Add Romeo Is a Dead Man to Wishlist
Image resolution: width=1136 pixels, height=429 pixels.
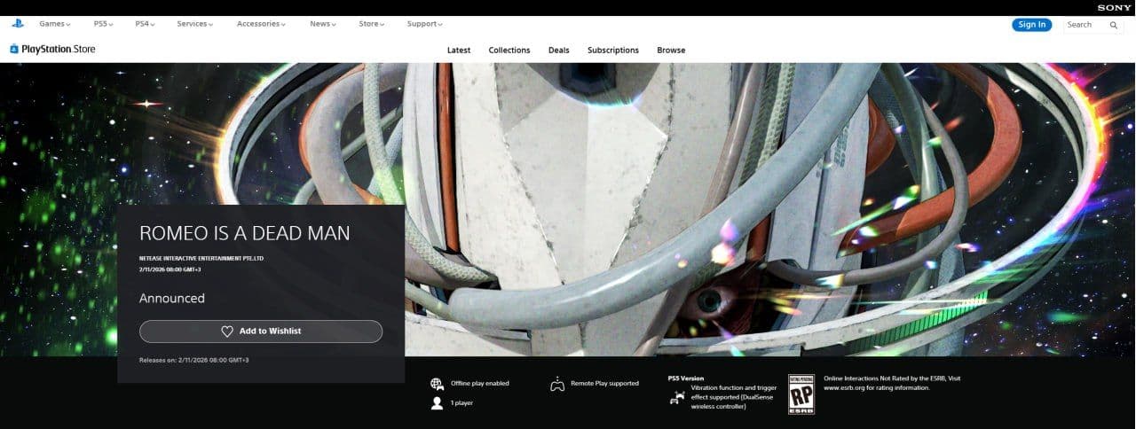point(261,331)
